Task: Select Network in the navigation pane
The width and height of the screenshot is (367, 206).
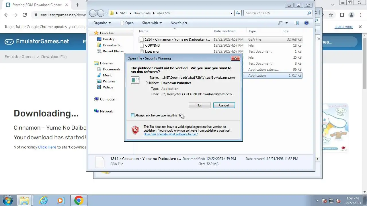Action: point(106,111)
